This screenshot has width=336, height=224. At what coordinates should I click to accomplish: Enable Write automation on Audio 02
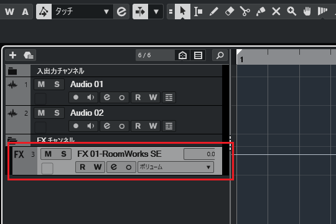click(153, 126)
